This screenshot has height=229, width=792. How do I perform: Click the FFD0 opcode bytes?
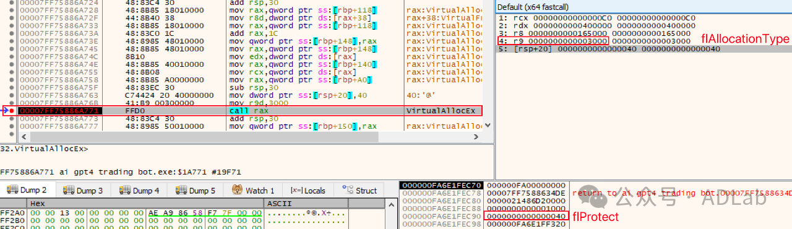(135, 111)
